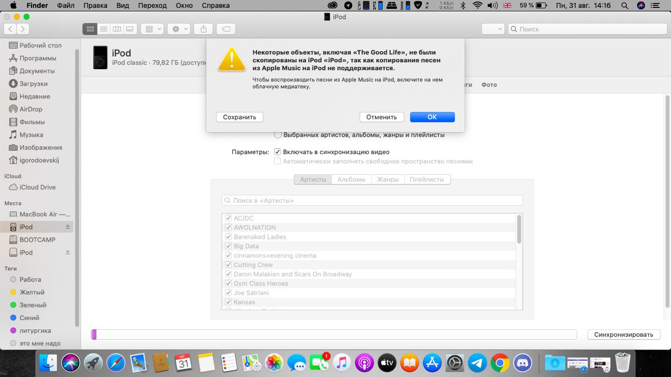
Task: Open Photos app from the Dock
Action: [x=274, y=362]
